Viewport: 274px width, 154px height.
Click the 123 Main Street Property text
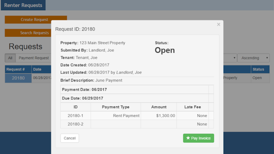102,43
